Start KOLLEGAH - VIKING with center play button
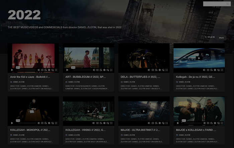Screen dimensions: 234x148 point(89,111)
